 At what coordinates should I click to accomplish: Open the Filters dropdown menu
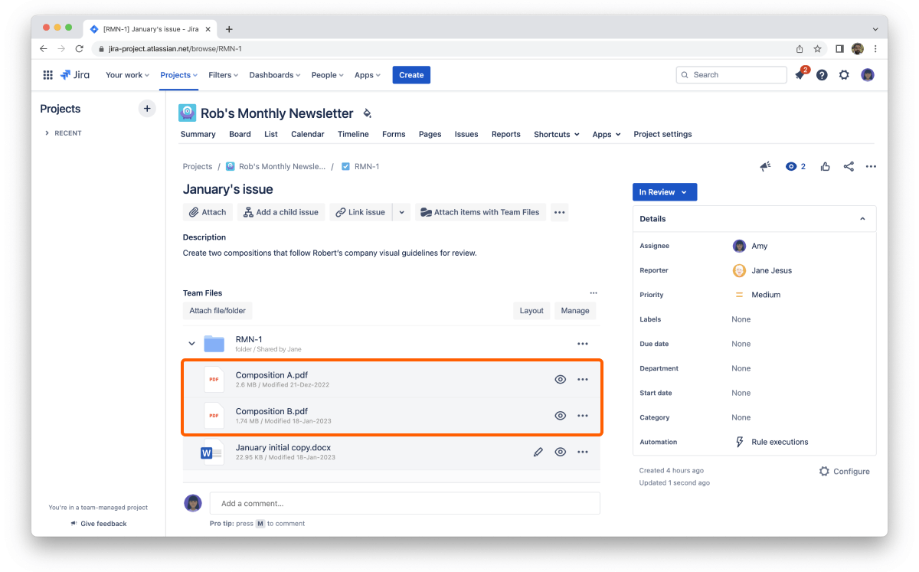point(223,75)
